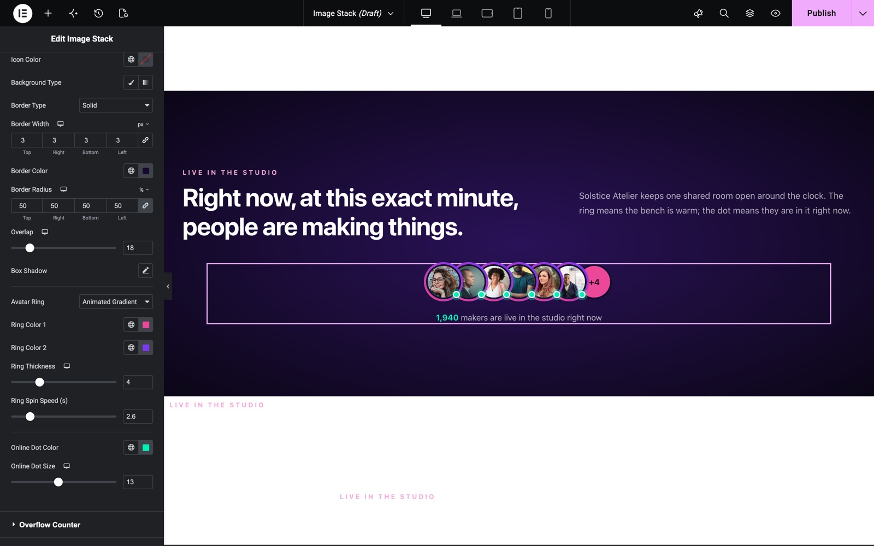The height and width of the screenshot is (546, 874).
Task: Select Classic background type brush
Action: (131, 82)
